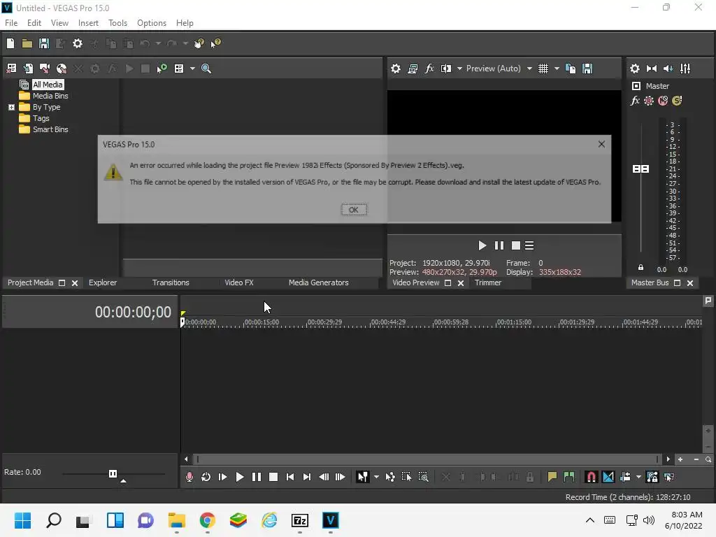Click the Media Search magnifier icon
The height and width of the screenshot is (537, 716).
tap(206, 69)
